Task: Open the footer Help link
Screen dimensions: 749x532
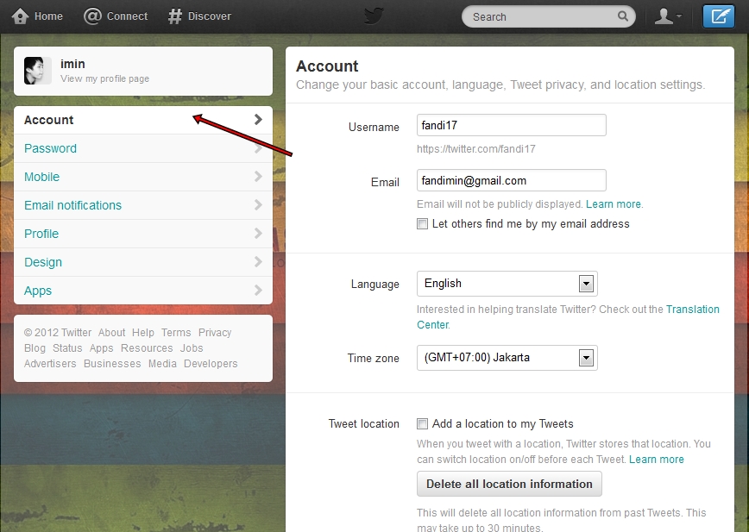Action: click(143, 333)
